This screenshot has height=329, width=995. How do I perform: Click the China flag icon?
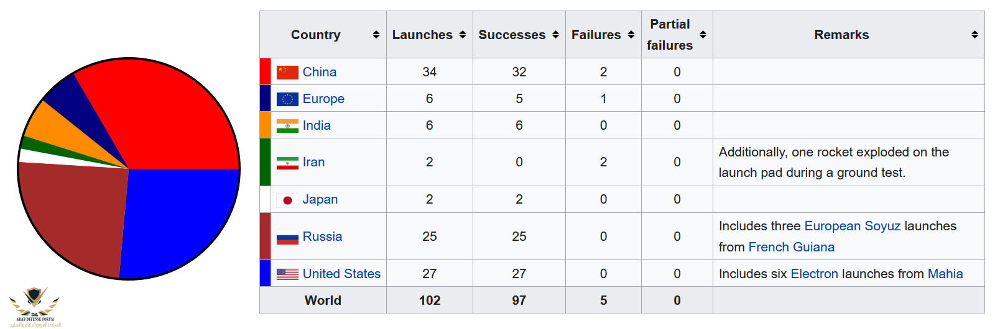pos(287,72)
